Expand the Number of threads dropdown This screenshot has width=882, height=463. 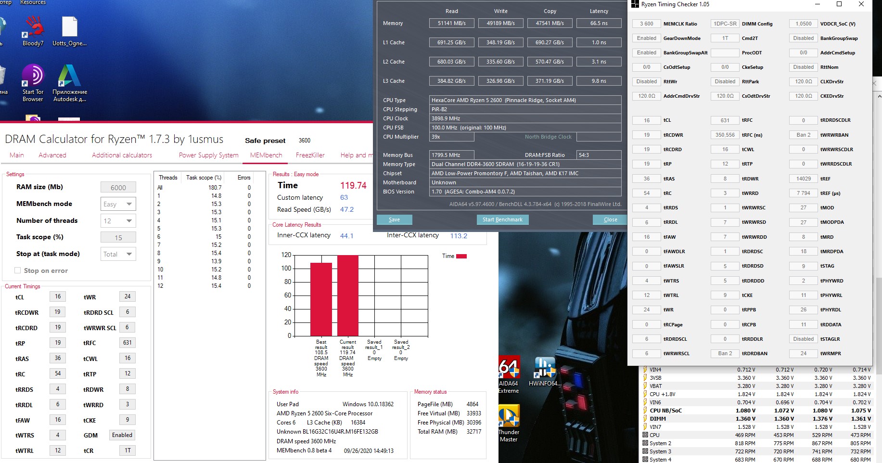pyautogui.click(x=118, y=221)
